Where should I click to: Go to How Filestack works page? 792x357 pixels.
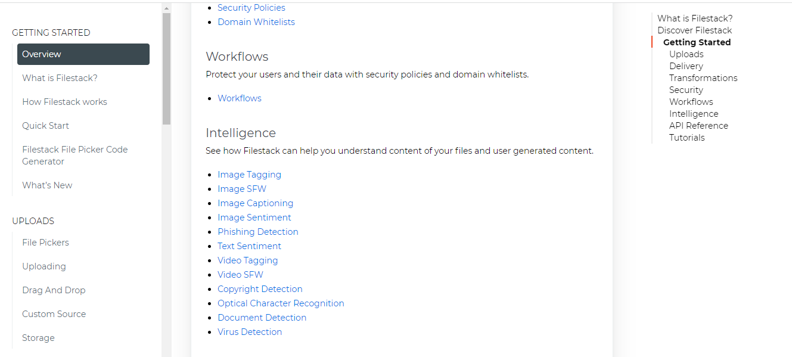(64, 102)
